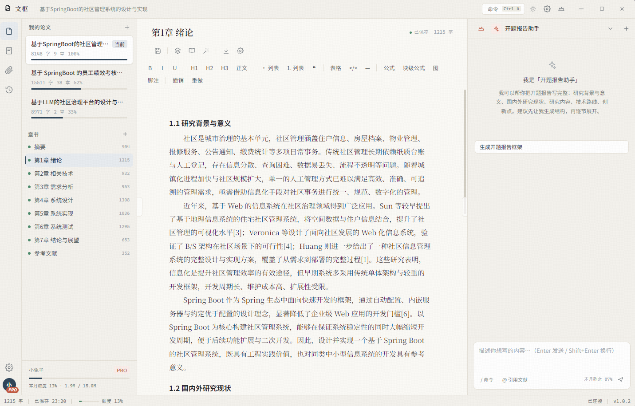The width and height of the screenshot is (635, 406).
Task: Open the 命令 Ctrl K command button
Action: click(504, 9)
